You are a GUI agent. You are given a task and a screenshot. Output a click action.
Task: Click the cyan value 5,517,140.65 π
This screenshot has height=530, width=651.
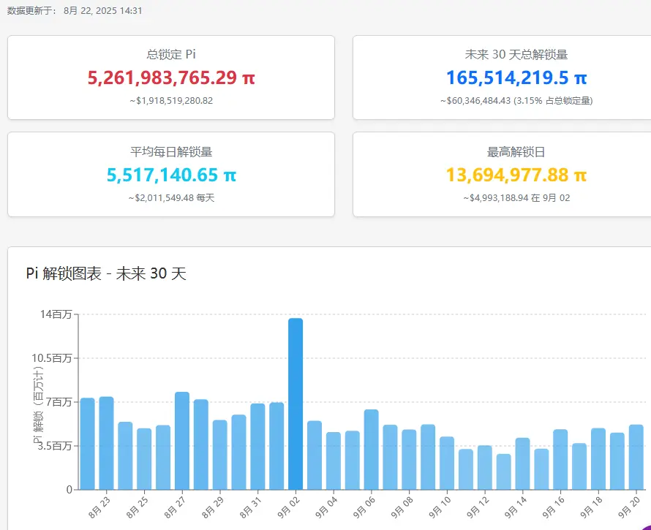click(171, 175)
